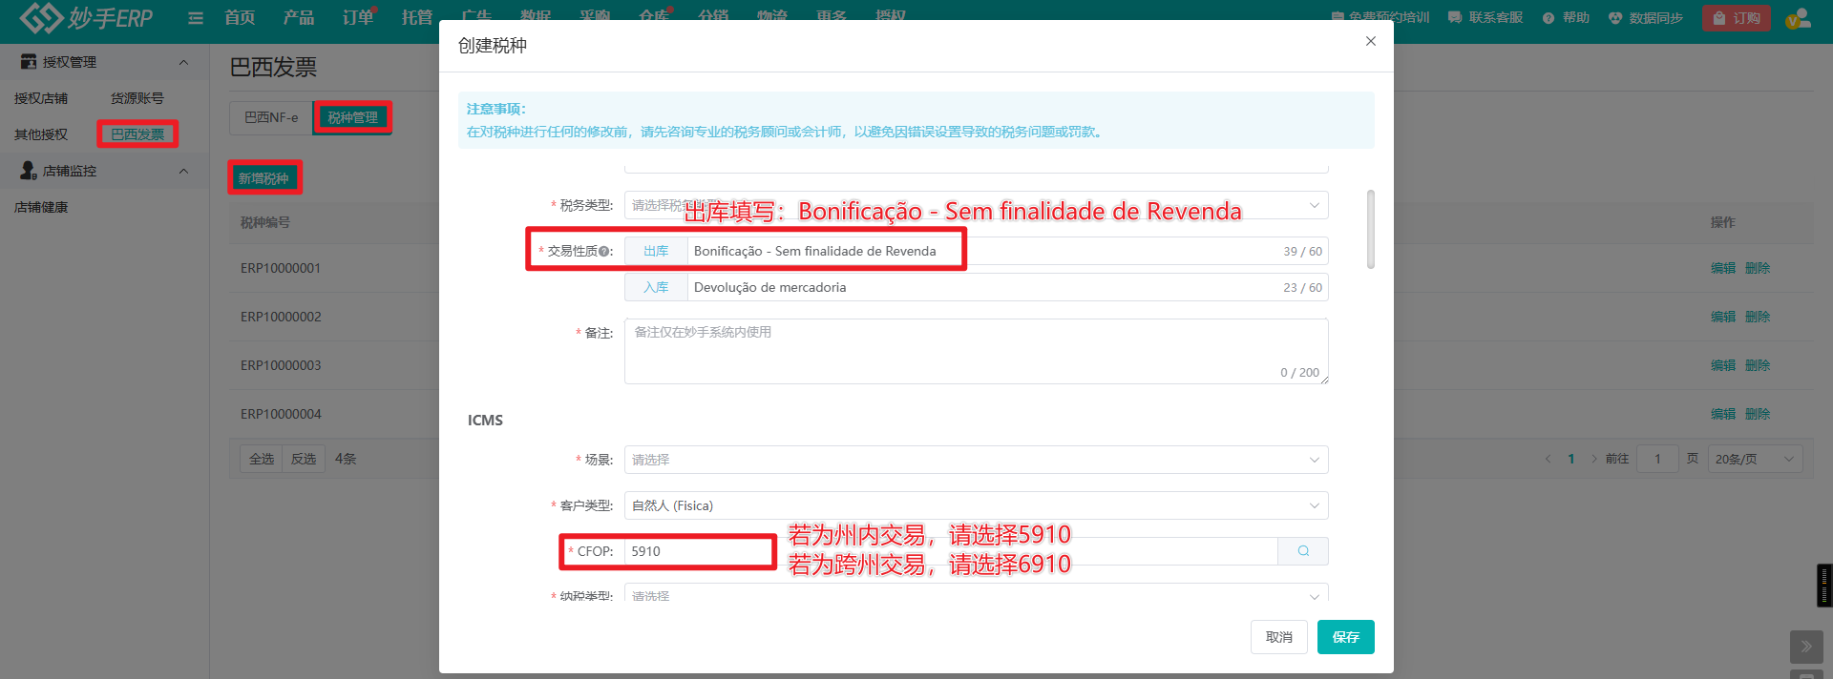Click the 授权管理 section icon
Viewport: 1833px width, 679px height.
tap(29, 62)
